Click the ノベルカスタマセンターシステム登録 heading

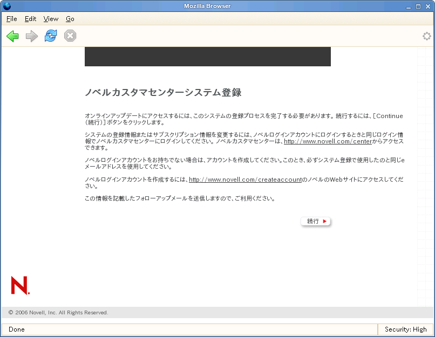pyautogui.click(x=163, y=93)
